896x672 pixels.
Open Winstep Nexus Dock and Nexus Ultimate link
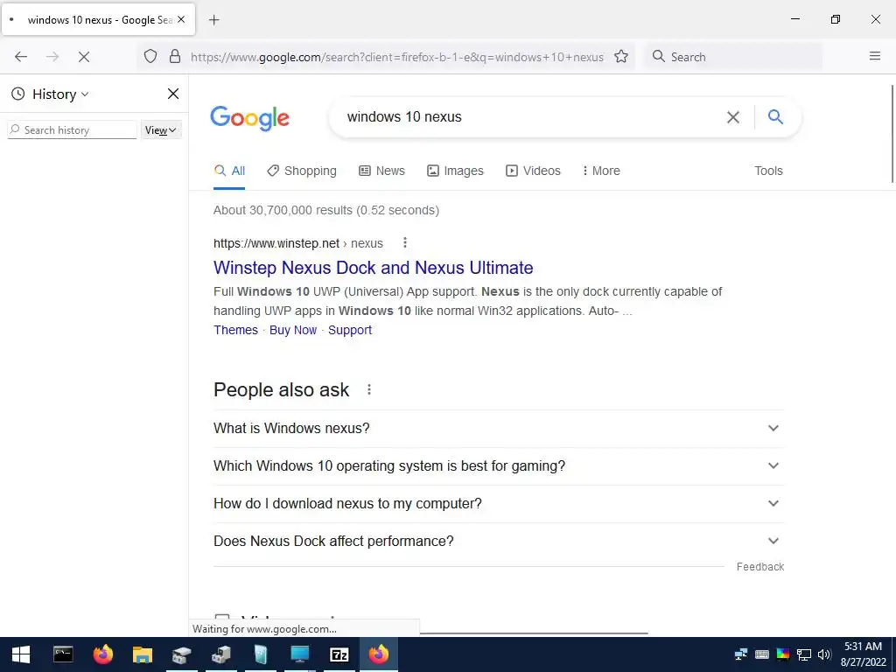tap(373, 268)
